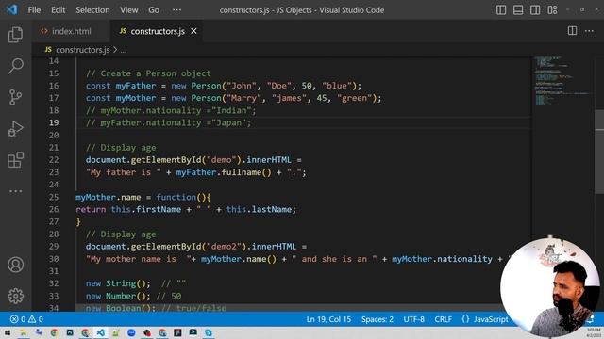Click constructors.js in the breadcrumb
604x339 pixels.
82,50
